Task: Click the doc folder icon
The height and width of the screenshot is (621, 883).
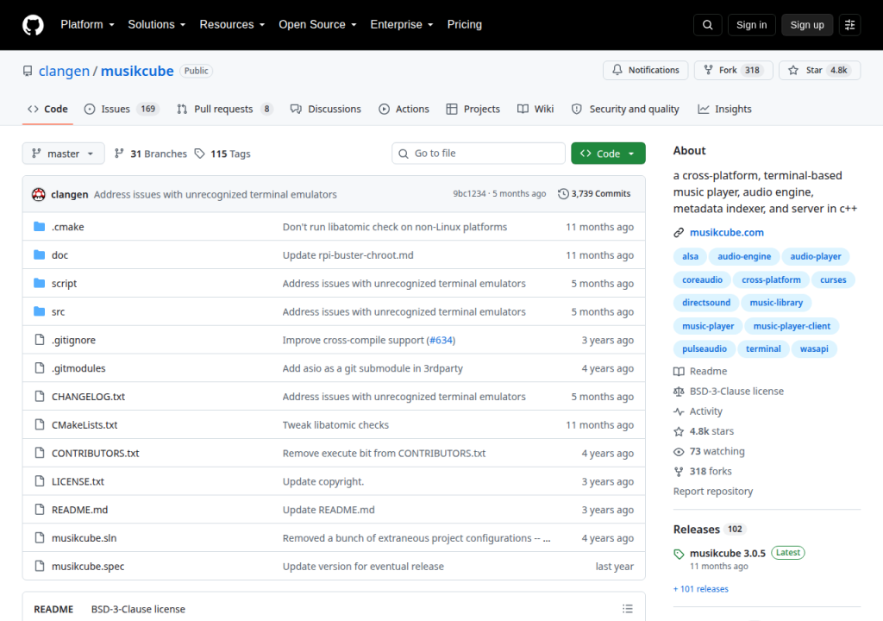Action: click(39, 254)
